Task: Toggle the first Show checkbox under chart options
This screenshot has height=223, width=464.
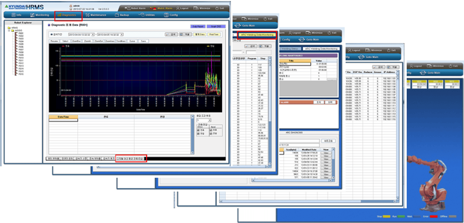Action: (x=198, y=130)
